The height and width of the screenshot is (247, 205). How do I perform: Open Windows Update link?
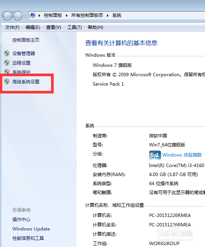click(31, 229)
